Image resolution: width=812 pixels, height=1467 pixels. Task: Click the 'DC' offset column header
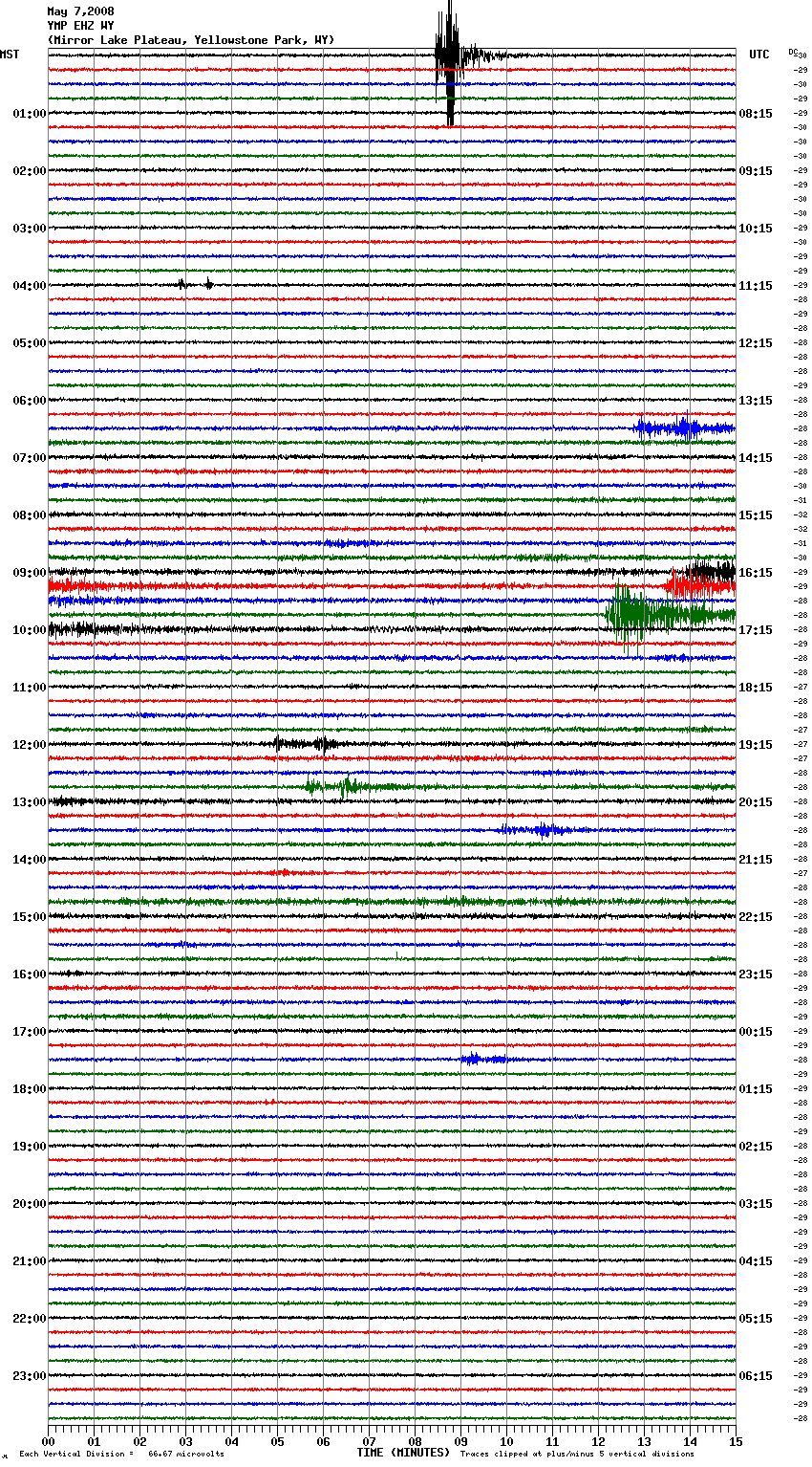point(793,52)
